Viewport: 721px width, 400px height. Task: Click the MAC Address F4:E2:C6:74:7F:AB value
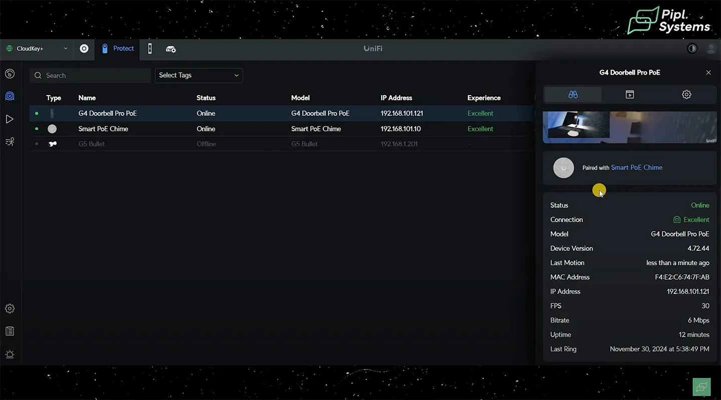[682, 277]
